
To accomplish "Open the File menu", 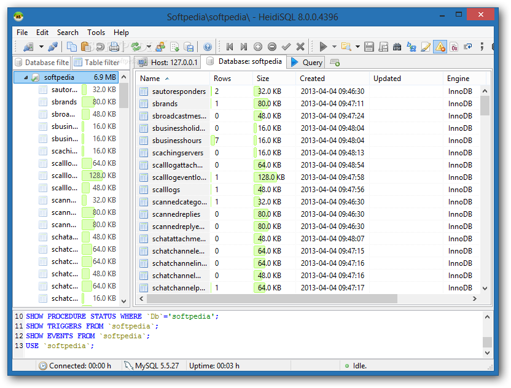I will 22,33.
